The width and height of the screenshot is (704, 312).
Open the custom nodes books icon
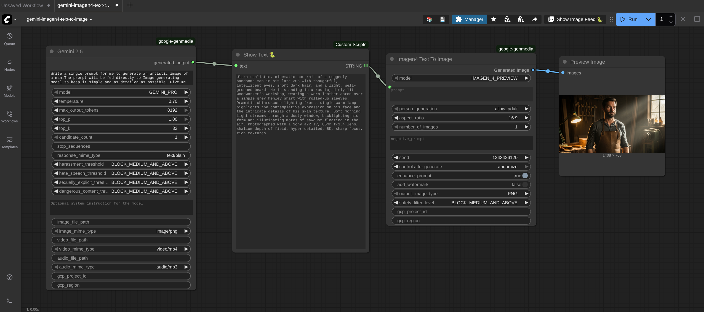click(429, 19)
